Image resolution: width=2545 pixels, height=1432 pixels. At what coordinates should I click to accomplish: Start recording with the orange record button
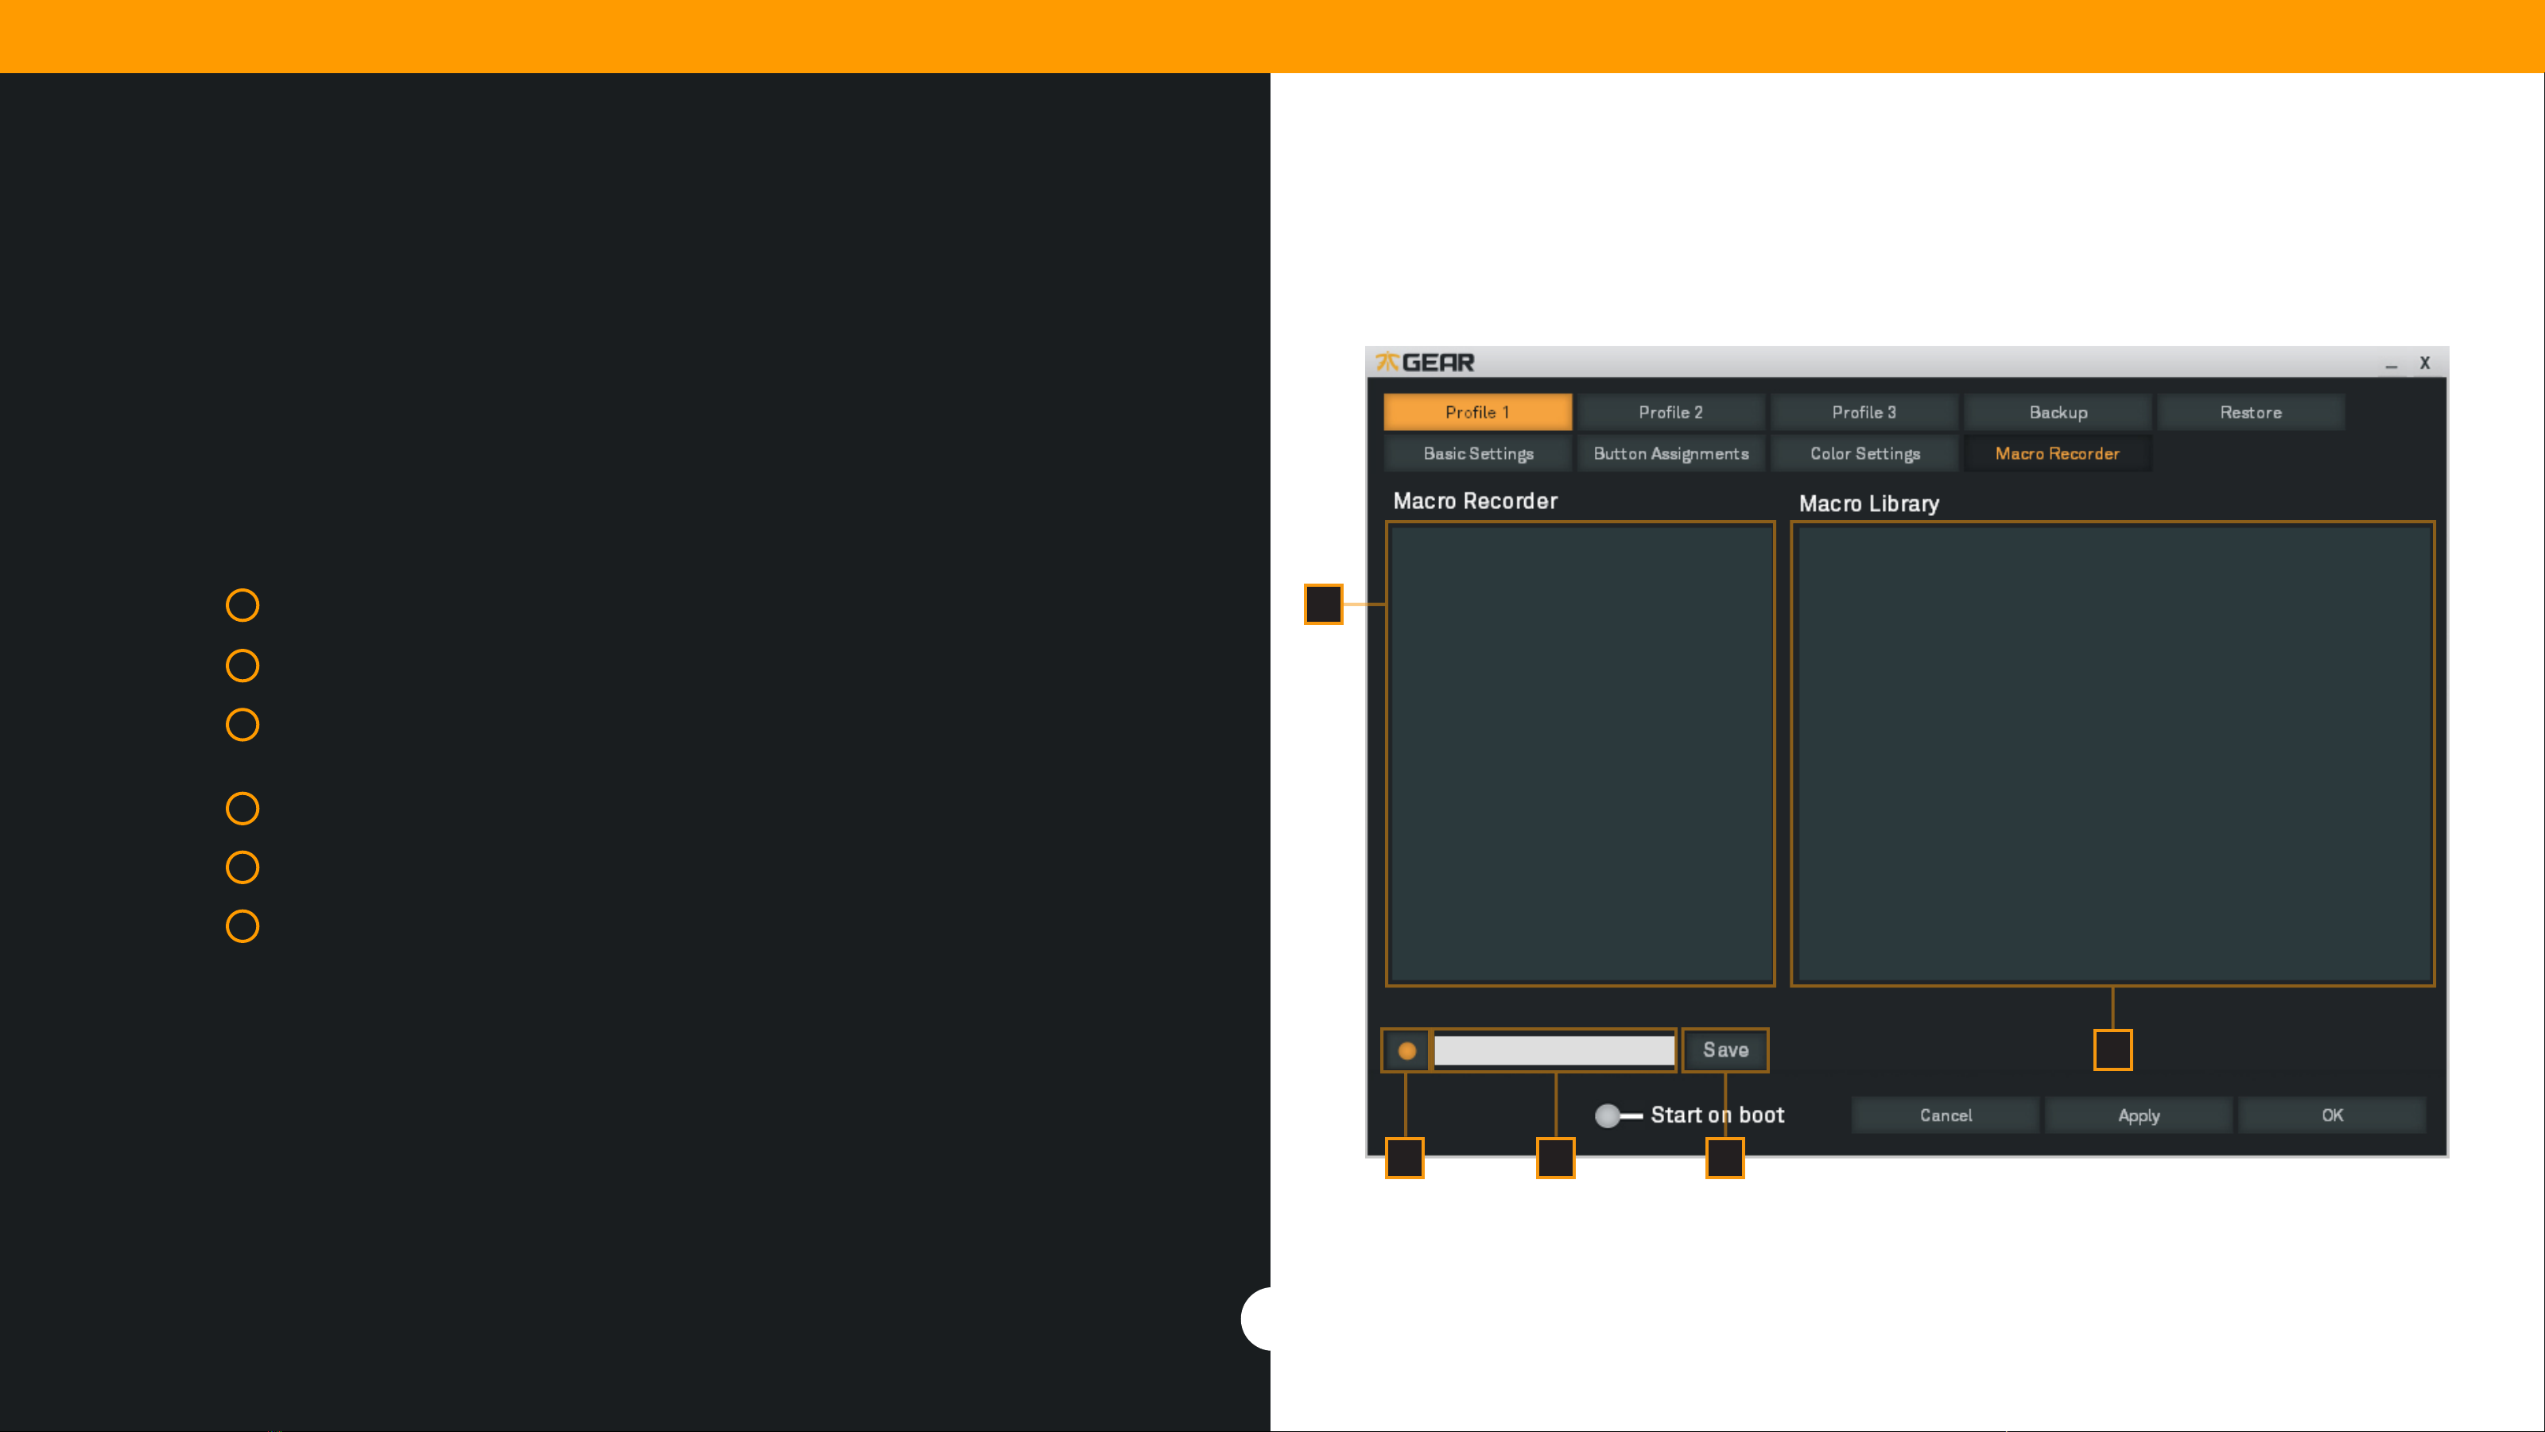coord(1406,1050)
